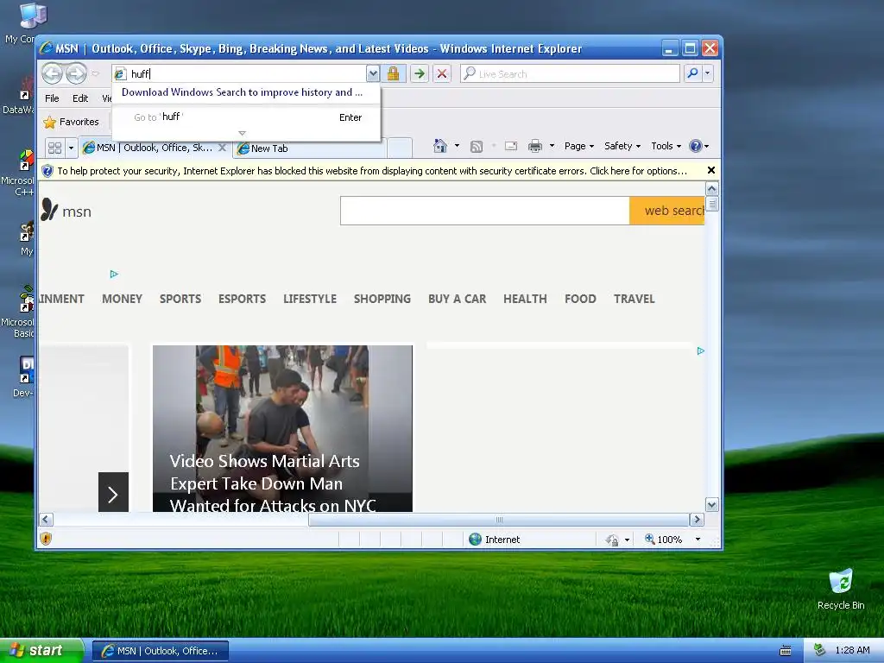Open the HEALTH section link
Image resolution: width=884 pixels, height=663 pixels.
point(526,299)
